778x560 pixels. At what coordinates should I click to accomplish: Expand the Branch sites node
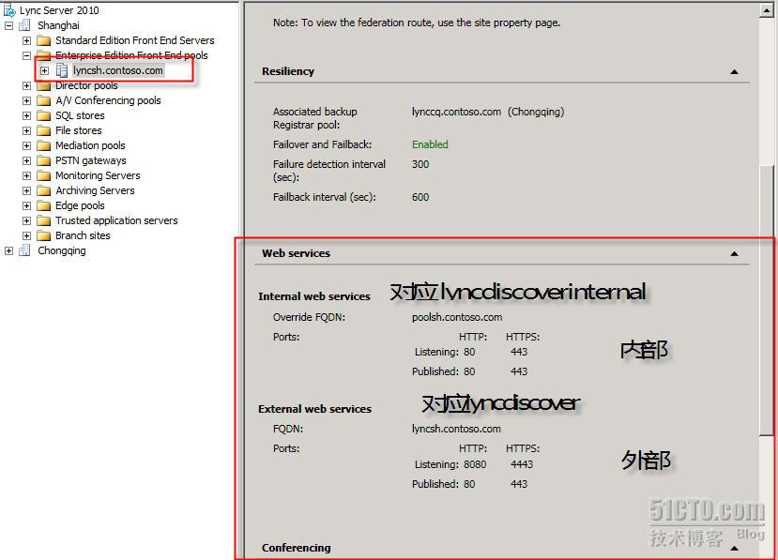(27, 235)
